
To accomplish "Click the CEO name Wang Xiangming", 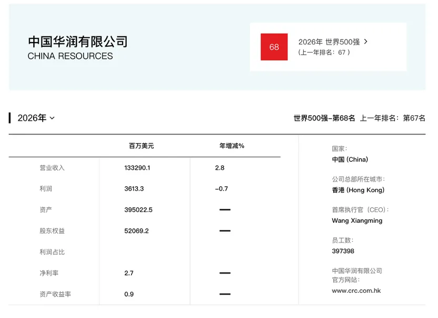I will [357, 221].
